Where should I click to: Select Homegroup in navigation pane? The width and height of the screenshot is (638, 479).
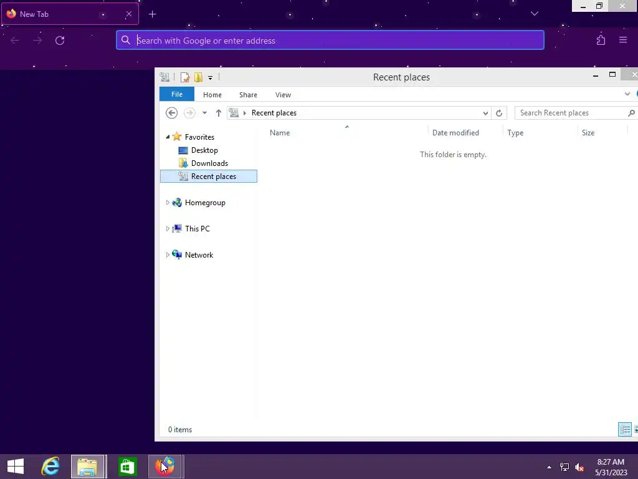(x=204, y=203)
